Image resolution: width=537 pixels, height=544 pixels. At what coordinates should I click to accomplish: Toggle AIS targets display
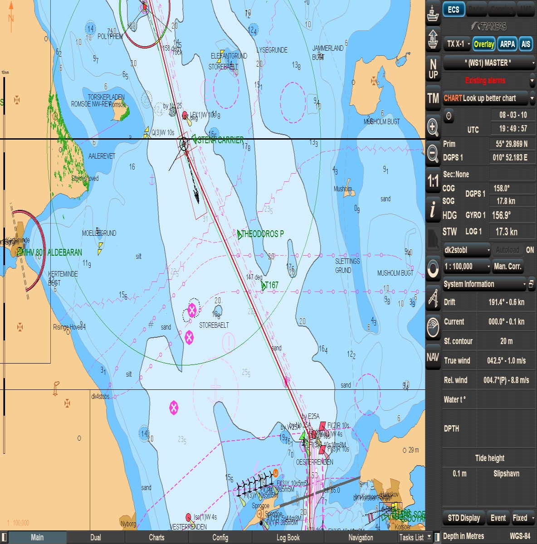[x=526, y=44]
